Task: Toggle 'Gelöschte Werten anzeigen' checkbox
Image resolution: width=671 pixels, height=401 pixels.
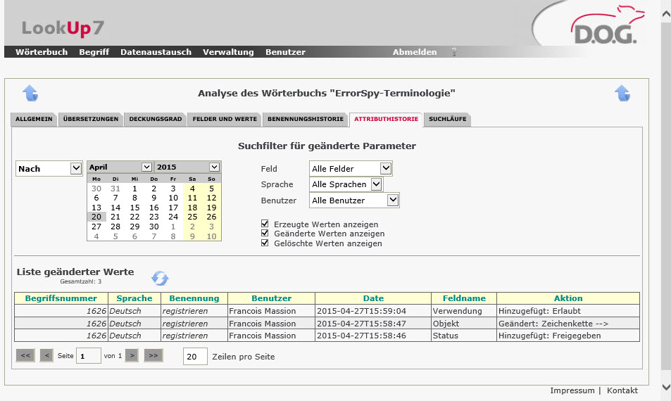Action: coord(265,243)
